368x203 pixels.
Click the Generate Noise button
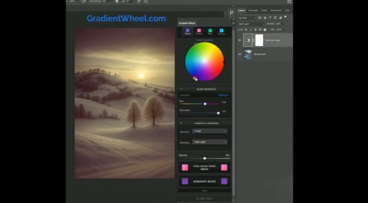pos(204,181)
